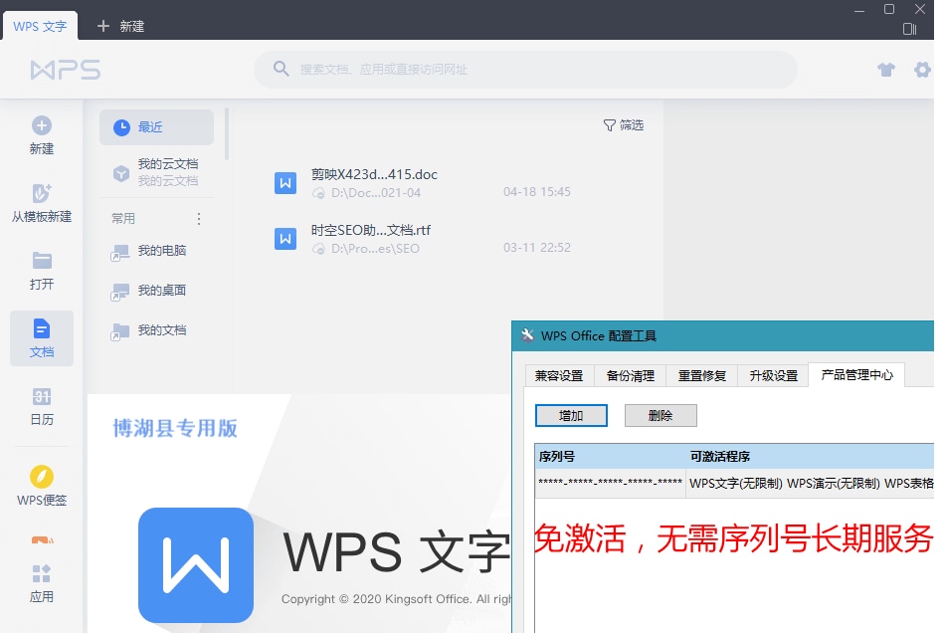
Task: Click the large WPS 文字 W logo
Action: pyautogui.click(x=196, y=565)
